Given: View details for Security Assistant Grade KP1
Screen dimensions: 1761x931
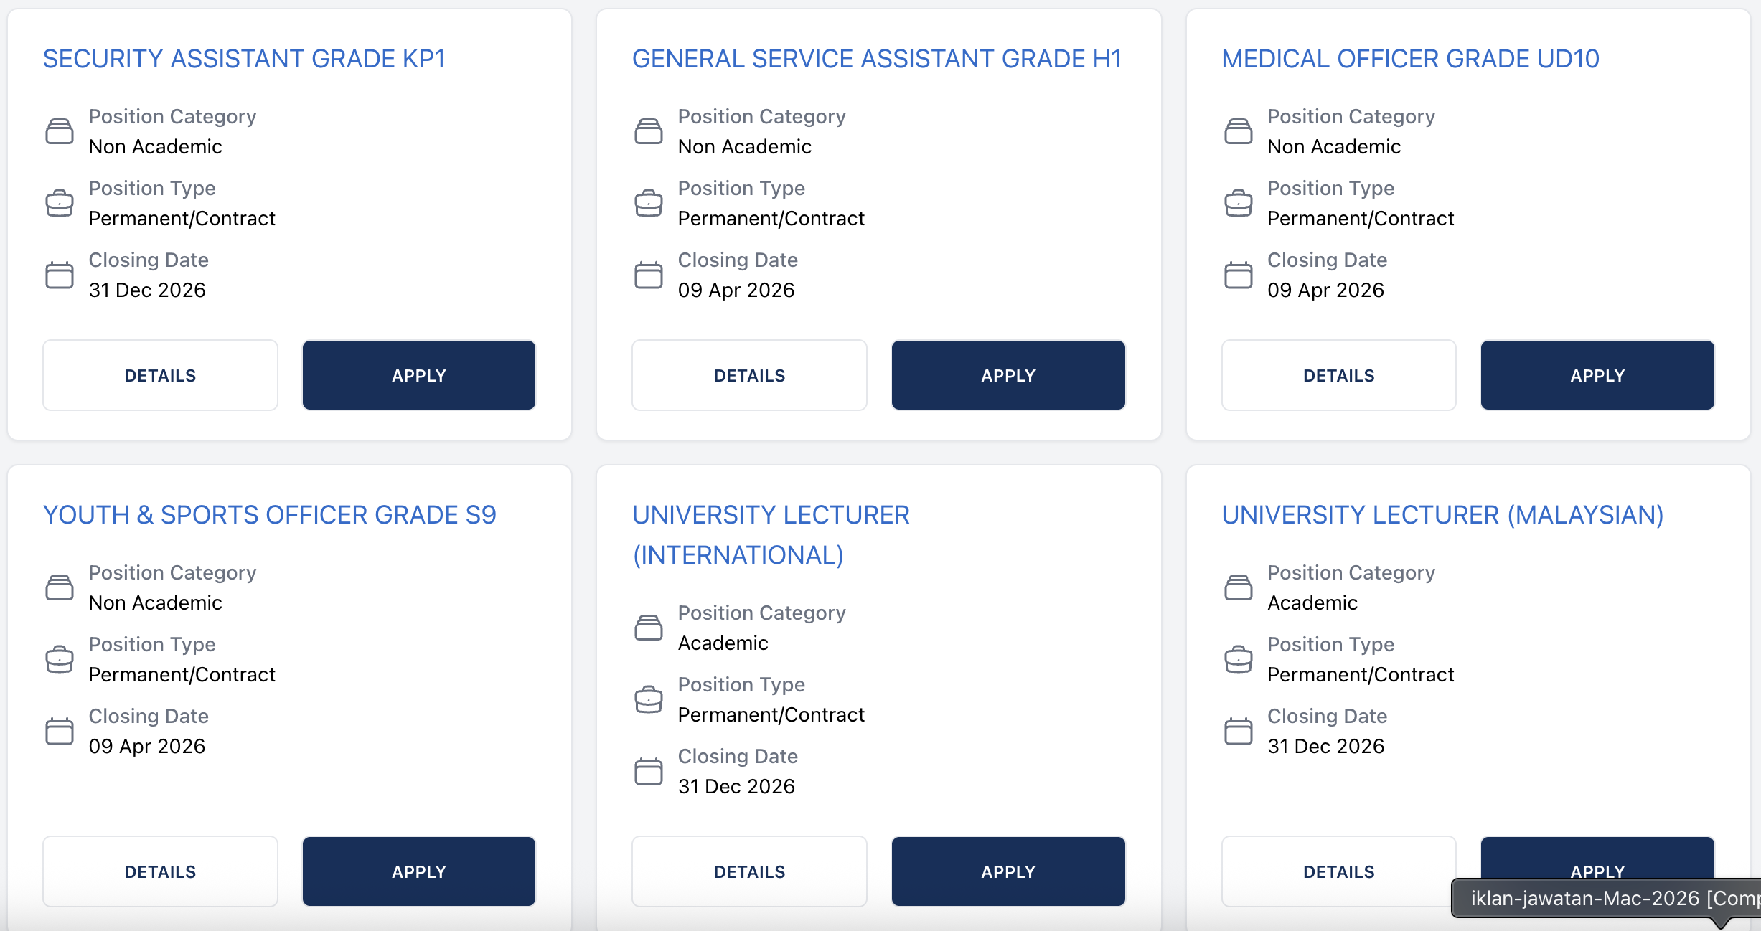Looking at the screenshot, I should click(160, 375).
